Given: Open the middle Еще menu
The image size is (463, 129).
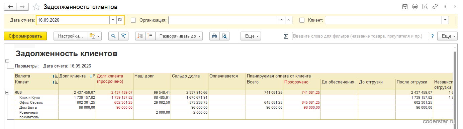Looking at the screenshot, I should click(x=251, y=36).
